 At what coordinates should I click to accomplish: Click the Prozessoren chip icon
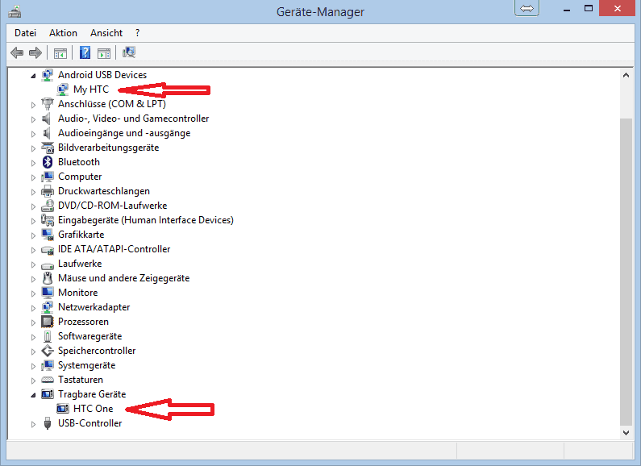(x=48, y=322)
